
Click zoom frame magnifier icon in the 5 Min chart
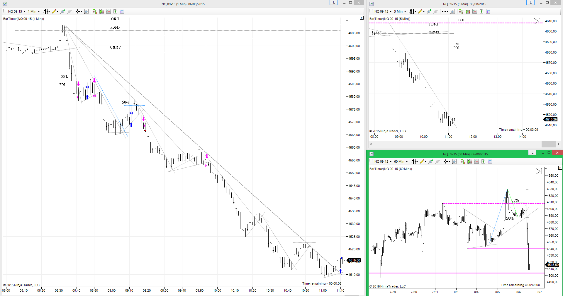coord(452,11)
